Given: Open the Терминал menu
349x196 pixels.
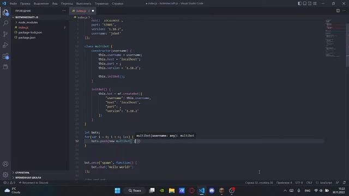Looking at the screenshot, I should (x=102, y=4).
